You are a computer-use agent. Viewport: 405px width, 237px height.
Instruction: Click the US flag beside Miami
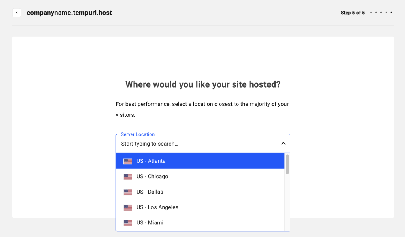pos(127,222)
